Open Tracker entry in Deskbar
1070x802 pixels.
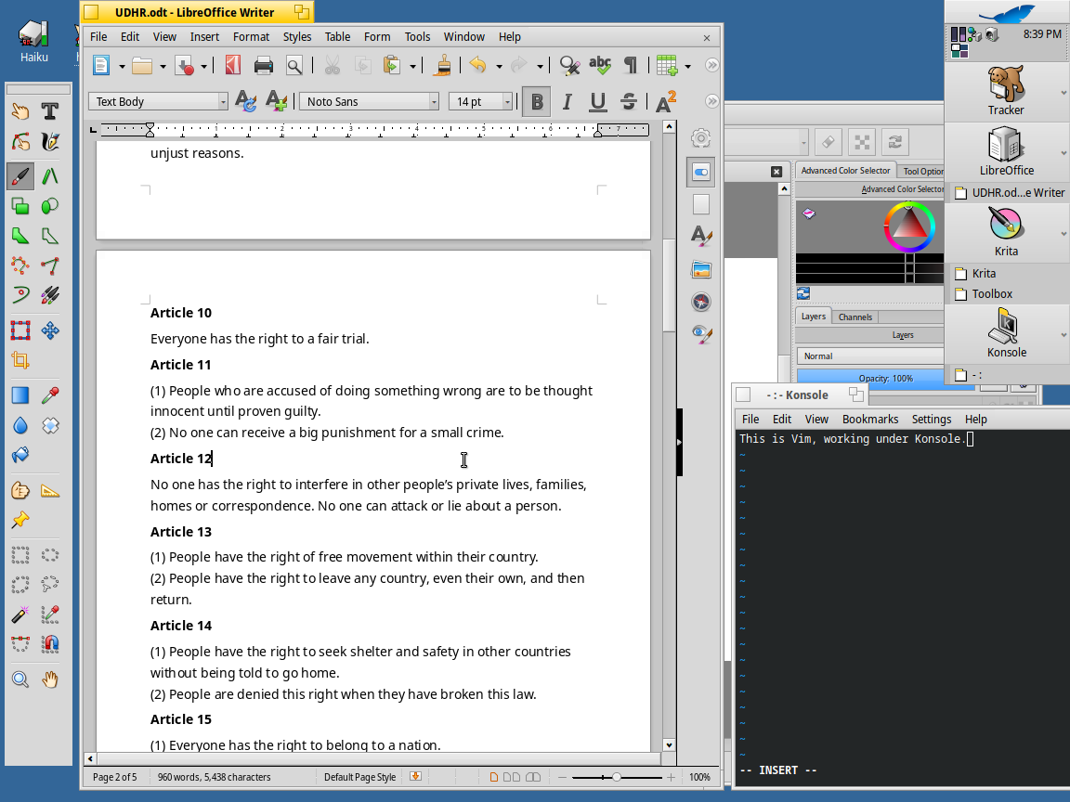1007,91
